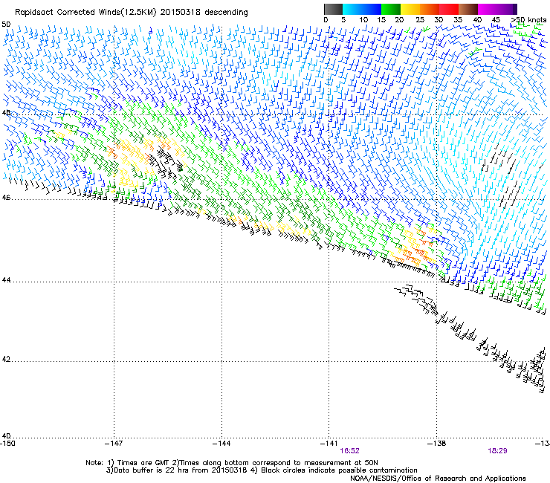The width and height of the screenshot is (550, 483).
Task: Click the blue 10-15 knots legend color
Action: pyautogui.click(x=372, y=9)
